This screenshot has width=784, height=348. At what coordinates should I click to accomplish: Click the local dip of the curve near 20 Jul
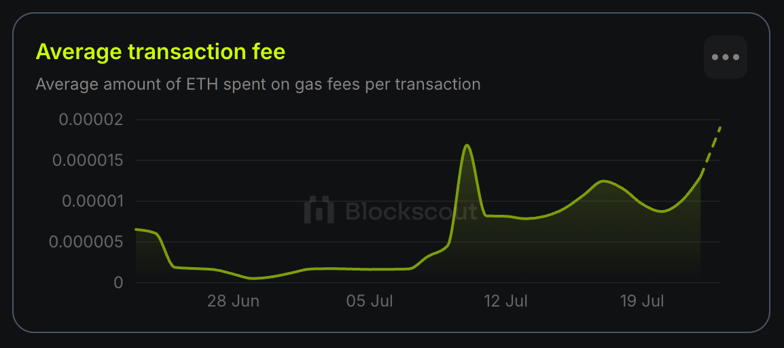[x=662, y=211]
